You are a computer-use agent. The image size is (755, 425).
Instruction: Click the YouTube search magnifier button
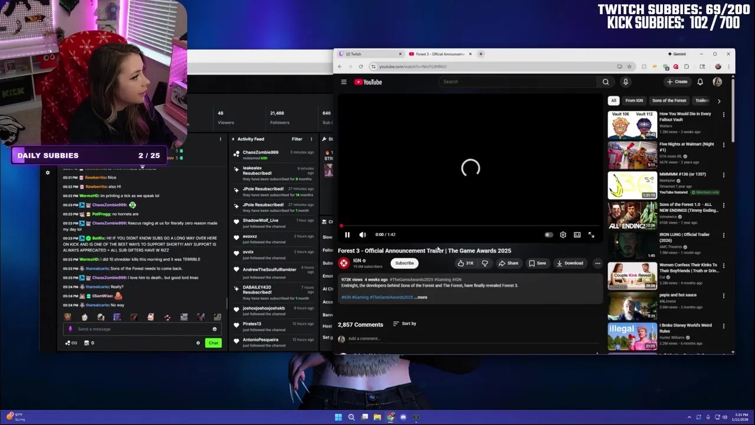(x=605, y=82)
